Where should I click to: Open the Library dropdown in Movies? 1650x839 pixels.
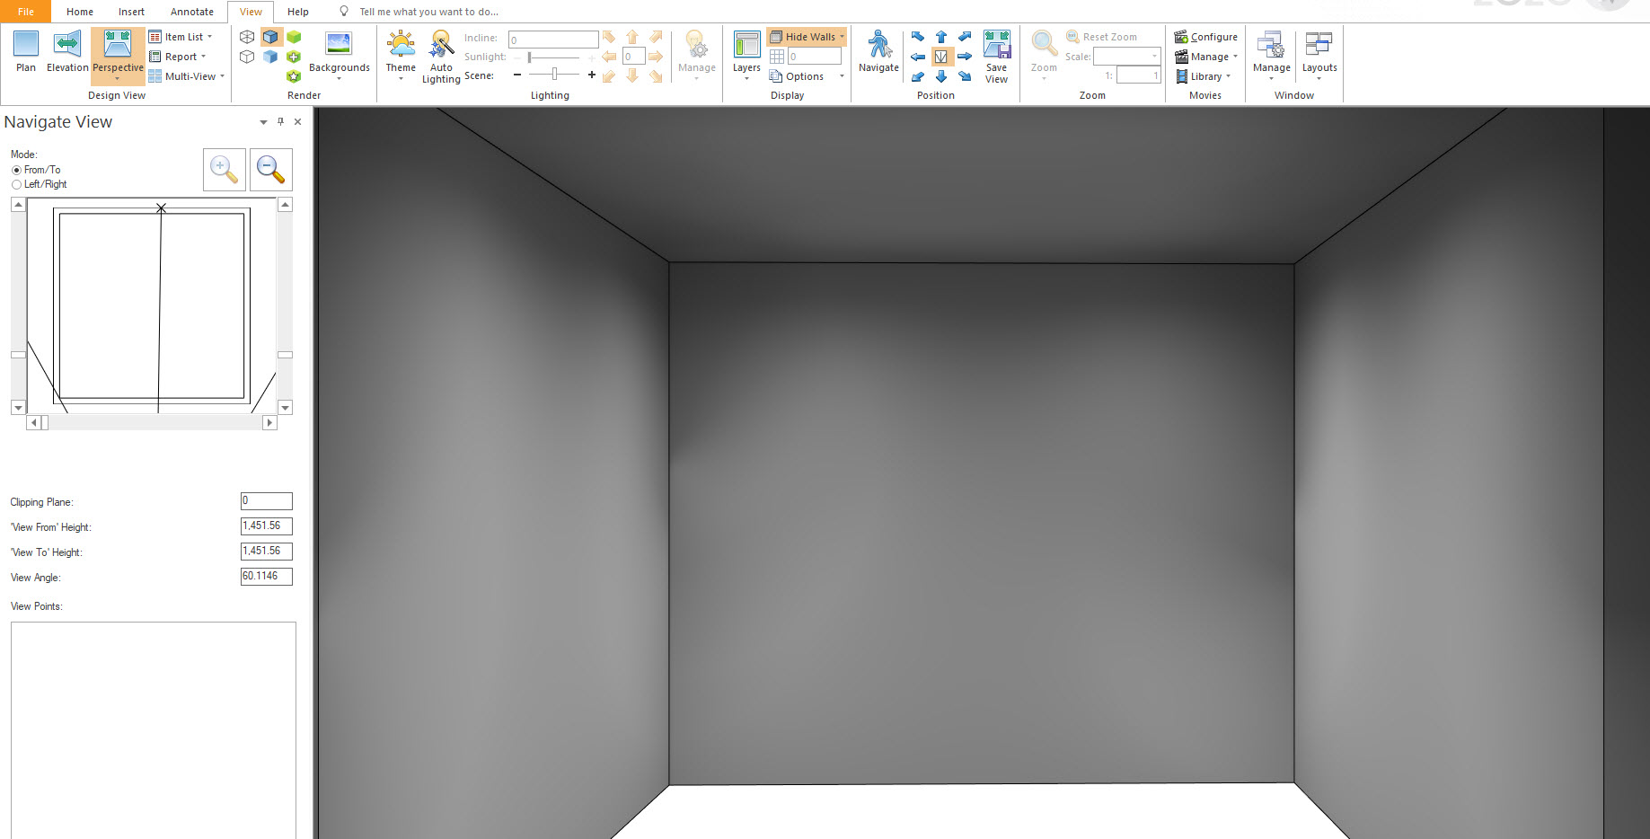pos(1203,76)
